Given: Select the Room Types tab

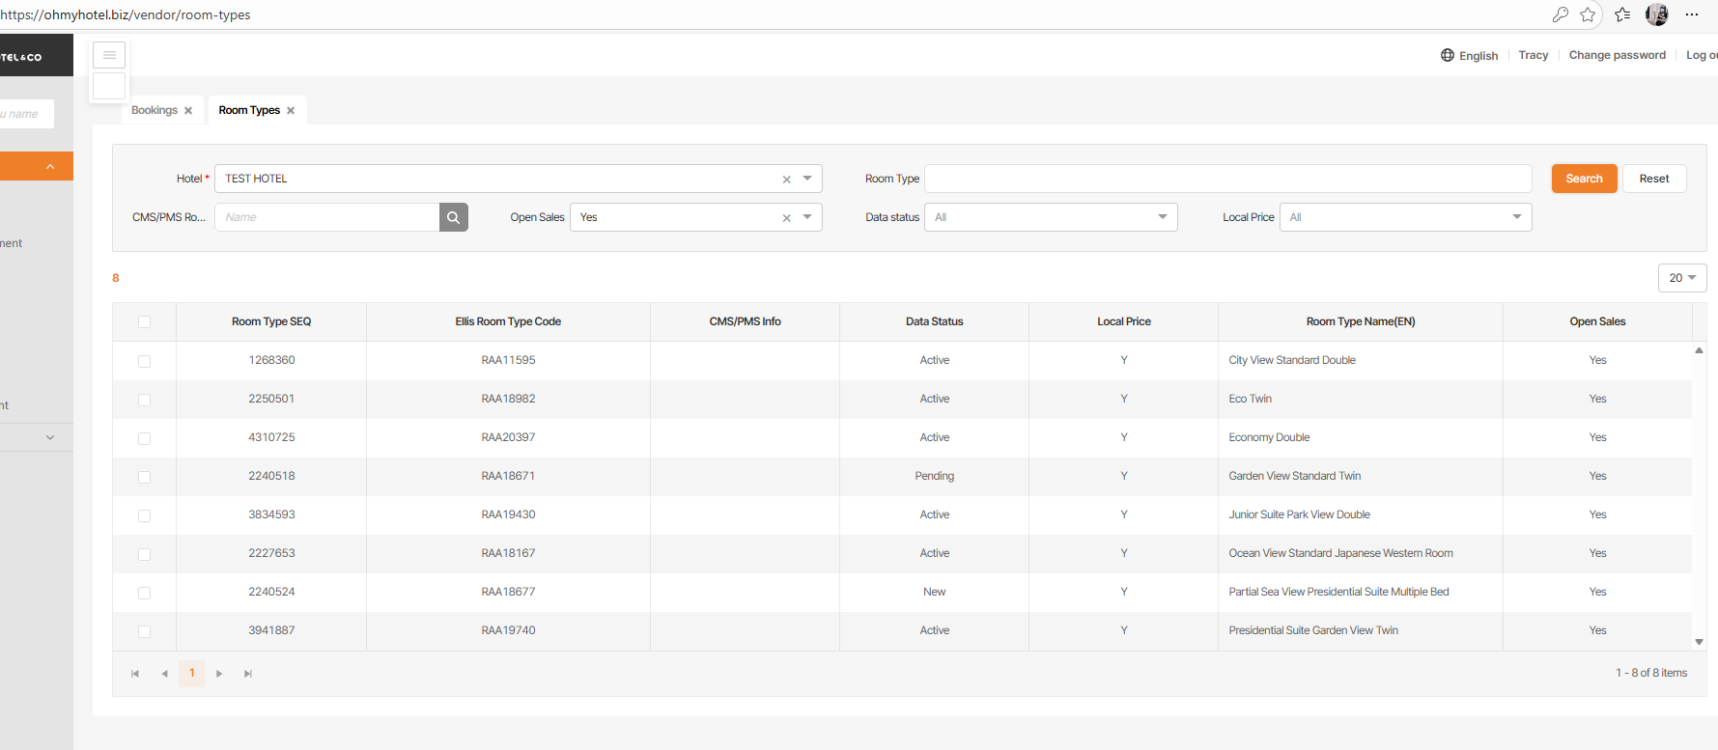Looking at the screenshot, I should 249,110.
